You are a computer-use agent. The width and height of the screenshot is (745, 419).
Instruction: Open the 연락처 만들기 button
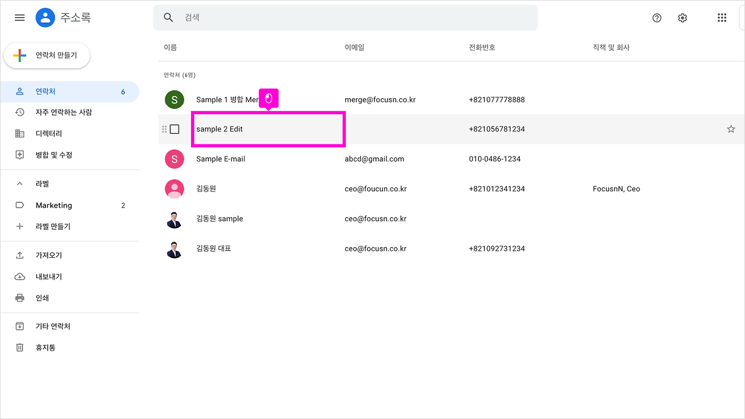pyautogui.click(x=47, y=55)
